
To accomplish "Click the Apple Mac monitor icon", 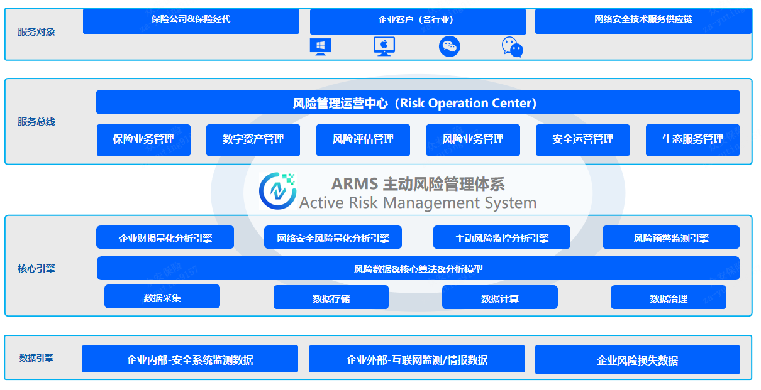I will coord(384,46).
